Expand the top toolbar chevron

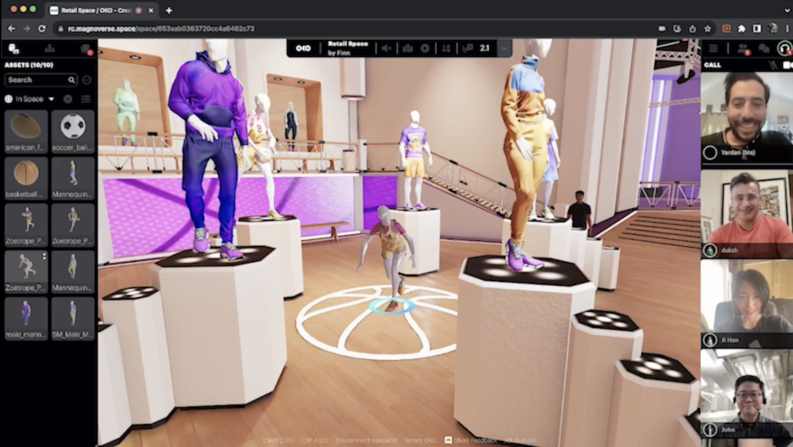tap(504, 48)
